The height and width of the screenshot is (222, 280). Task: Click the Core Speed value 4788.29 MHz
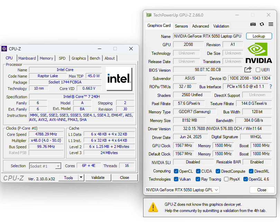tap(46, 134)
